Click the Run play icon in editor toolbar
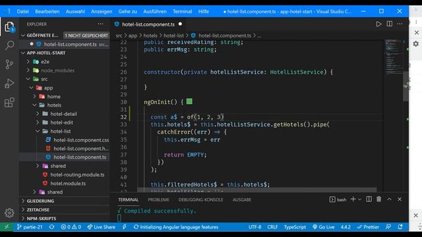Viewport: 422px width, 237px height. 378,24
